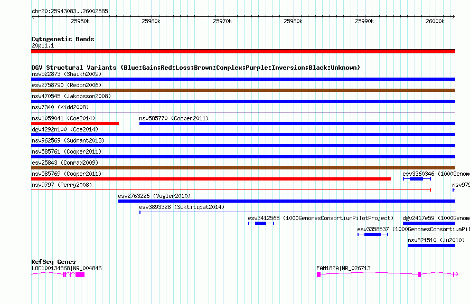Viewport: 470px width, 304px height.
Task: Click the blue bar under nsv470545
Action: (x=243, y=101)
